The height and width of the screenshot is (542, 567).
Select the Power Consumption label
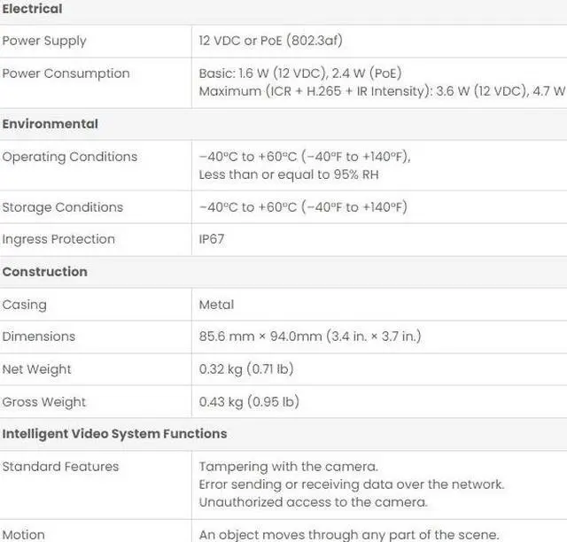tap(66, 74)
